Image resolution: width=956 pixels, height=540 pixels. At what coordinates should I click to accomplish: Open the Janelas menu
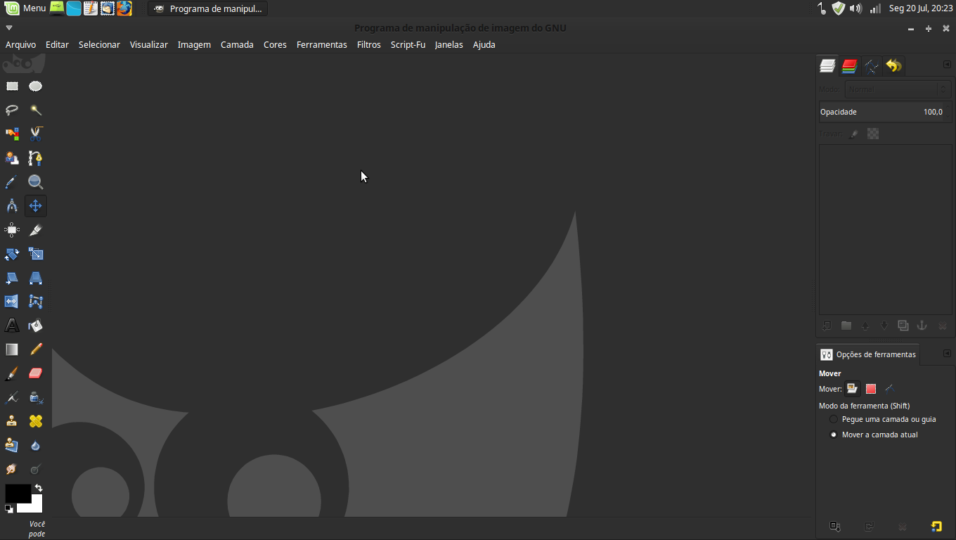click(x=448, y=44)
